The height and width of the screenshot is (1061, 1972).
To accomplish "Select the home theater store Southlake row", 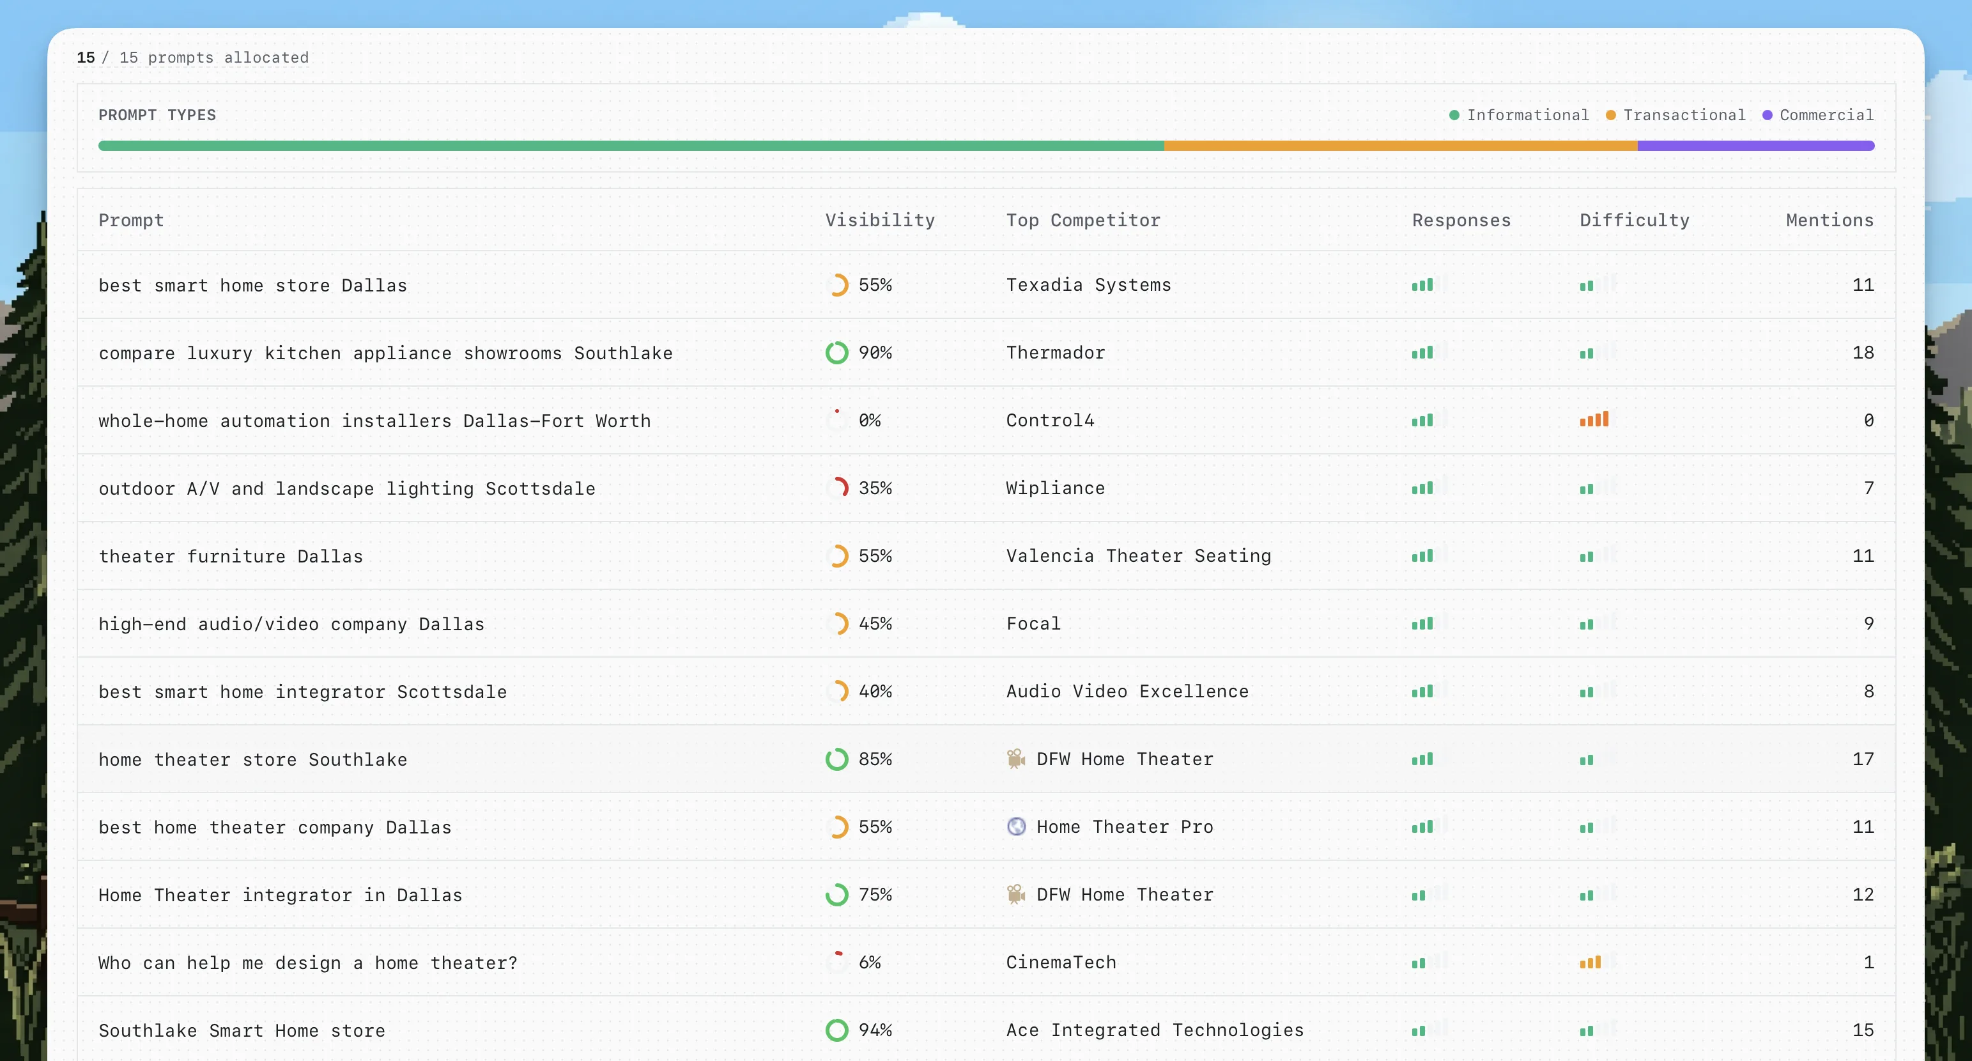I will tap(536, 759).
